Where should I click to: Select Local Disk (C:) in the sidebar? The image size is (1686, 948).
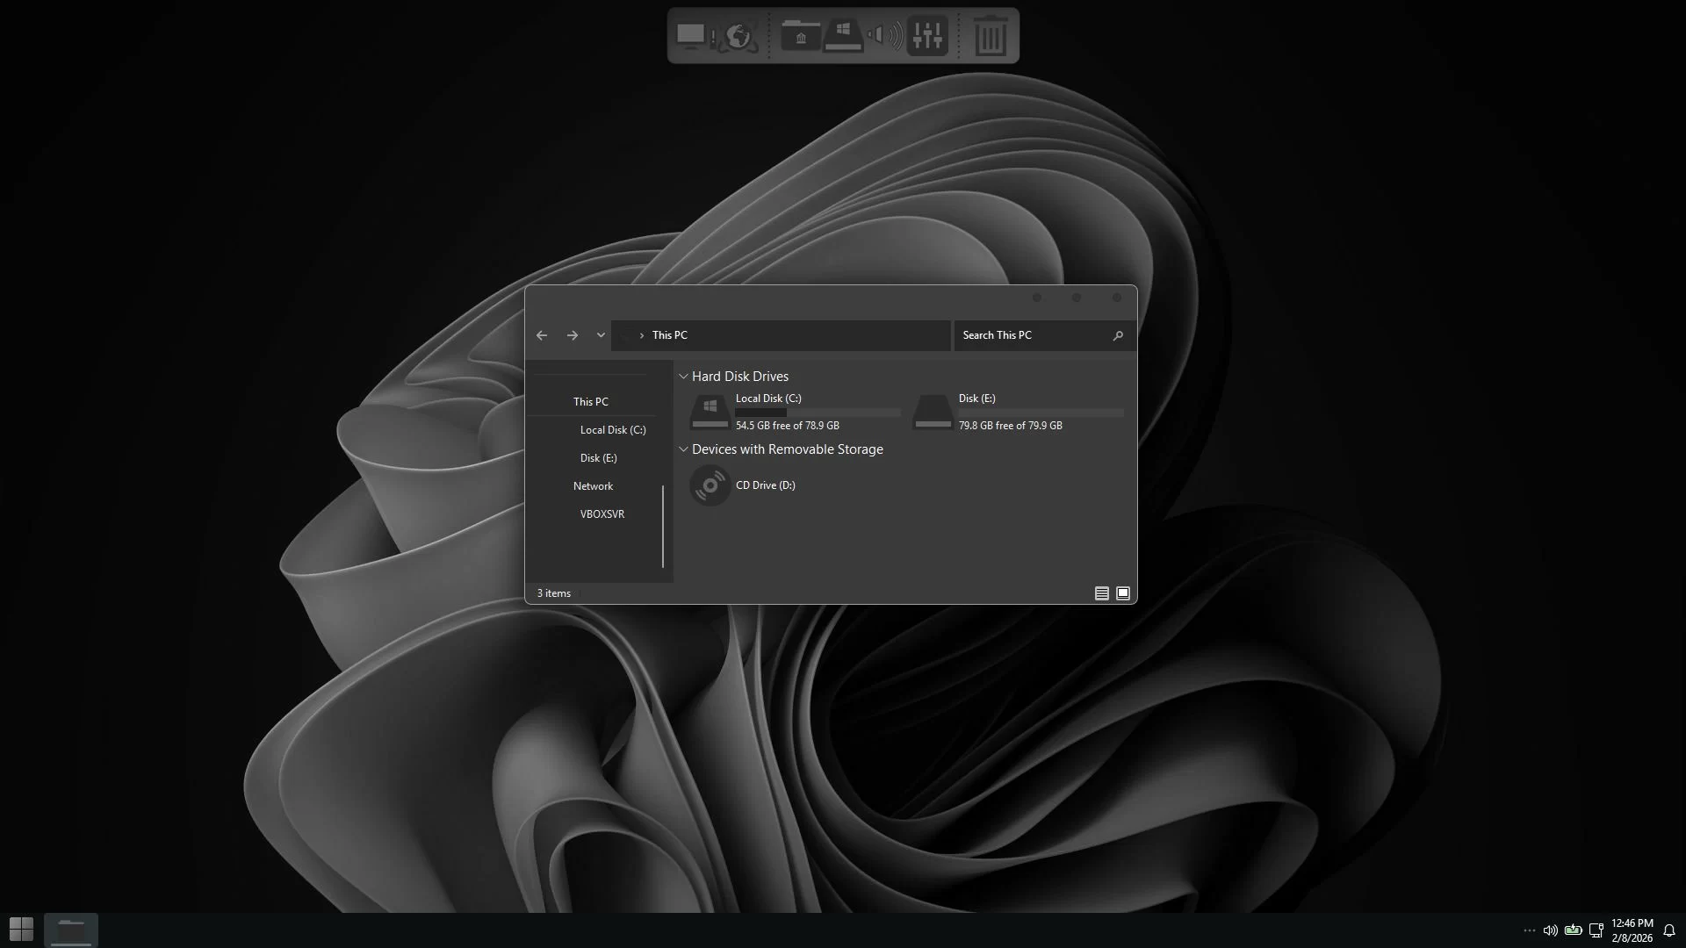(612, 430)
